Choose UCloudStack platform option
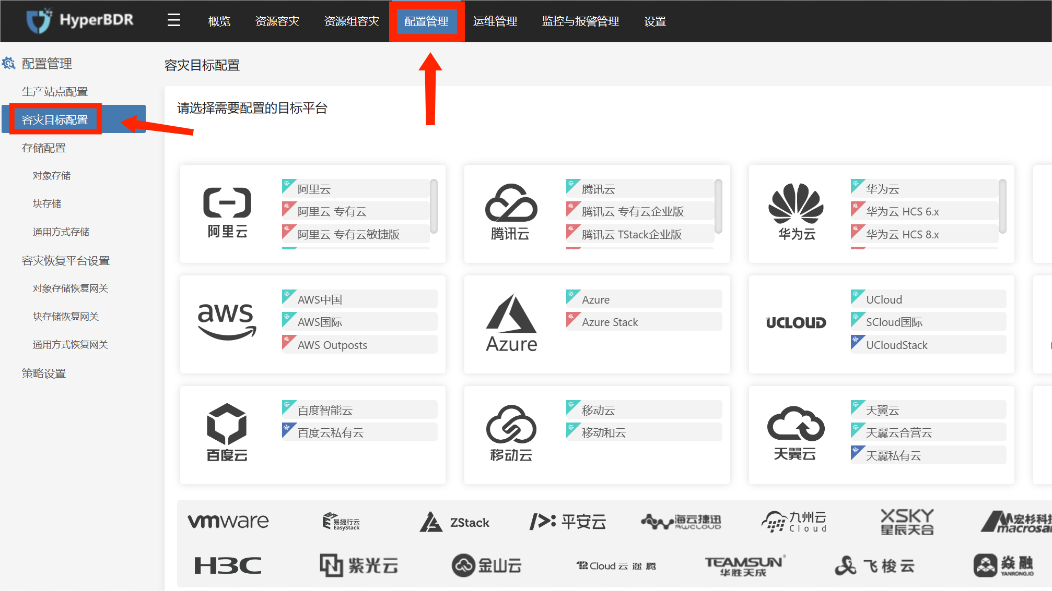This screenshot has width=1052, height=591. pos(929,345)
